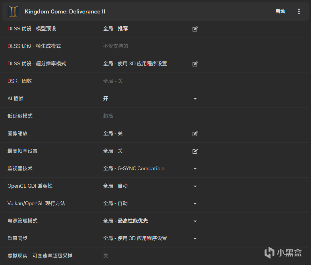The height and width of the screenshot is (265, 311).
Task: Expand the 垂直同步 dropdown arrow
Action: [x=195, y=239]
